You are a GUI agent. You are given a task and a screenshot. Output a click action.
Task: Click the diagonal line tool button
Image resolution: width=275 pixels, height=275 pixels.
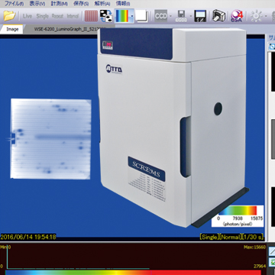point(272,251)
